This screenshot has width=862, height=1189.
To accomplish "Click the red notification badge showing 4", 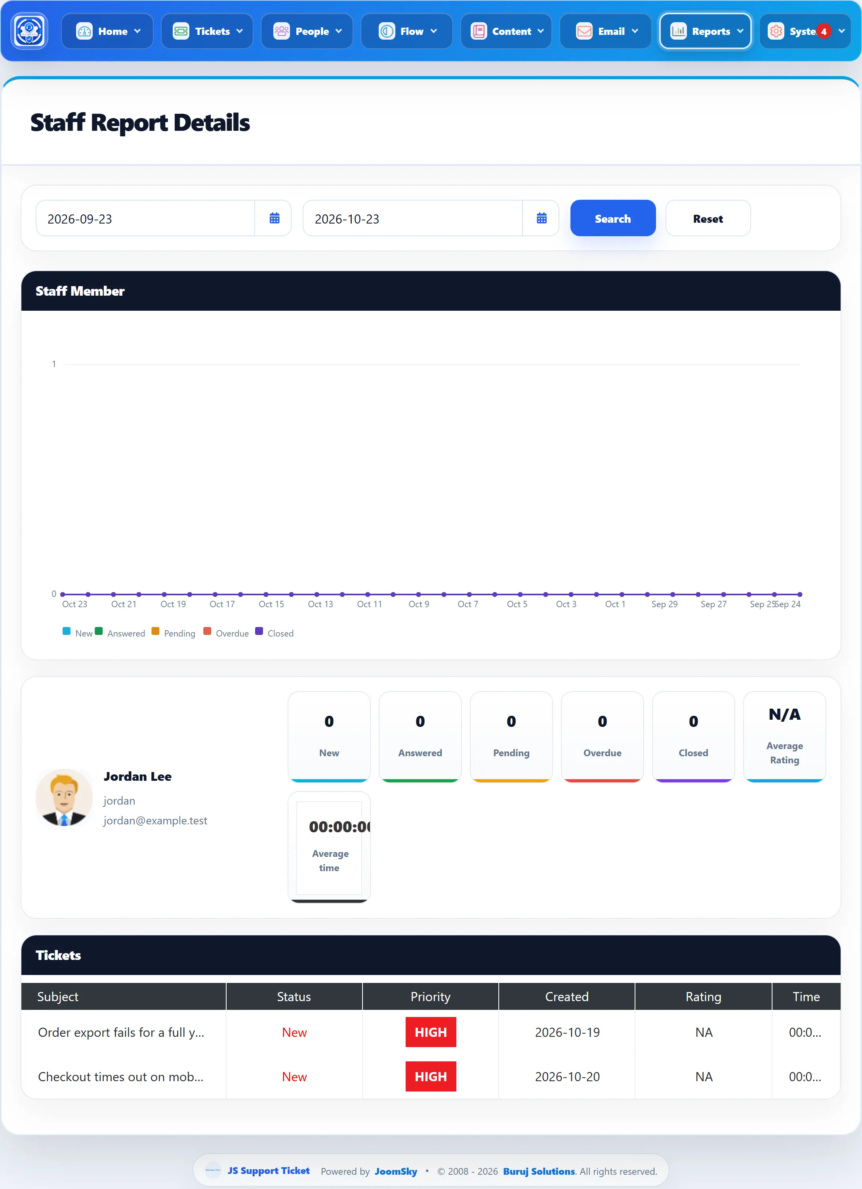I will (x=824, y=31).
